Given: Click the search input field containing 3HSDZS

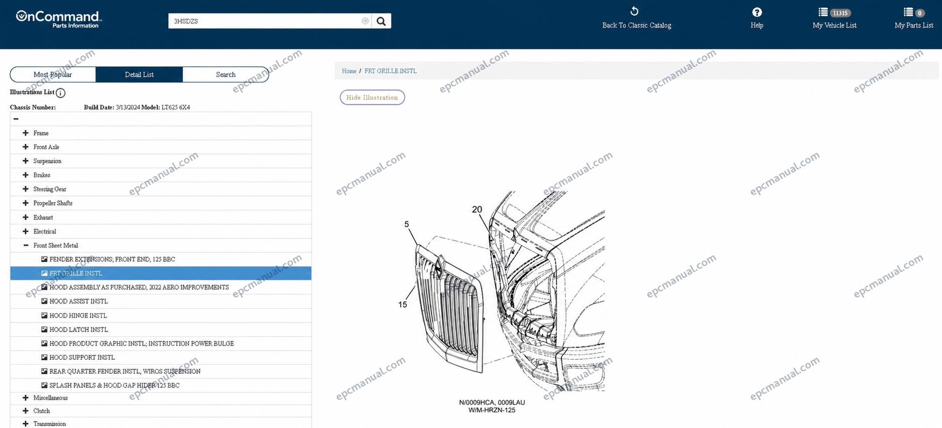Looking at the screenshot, I should click(265, 21).
